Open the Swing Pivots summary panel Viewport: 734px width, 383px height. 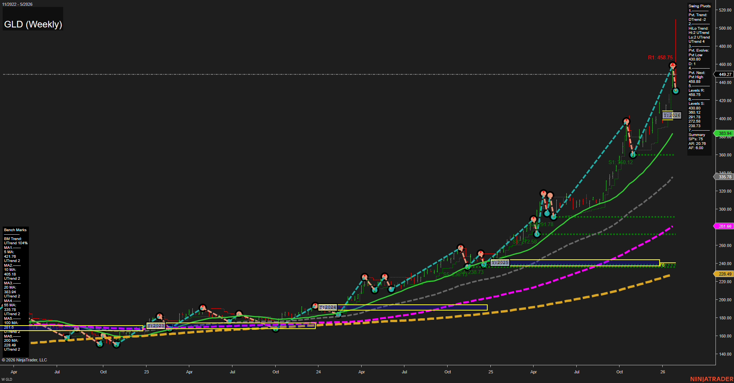[x=699, y=6]
